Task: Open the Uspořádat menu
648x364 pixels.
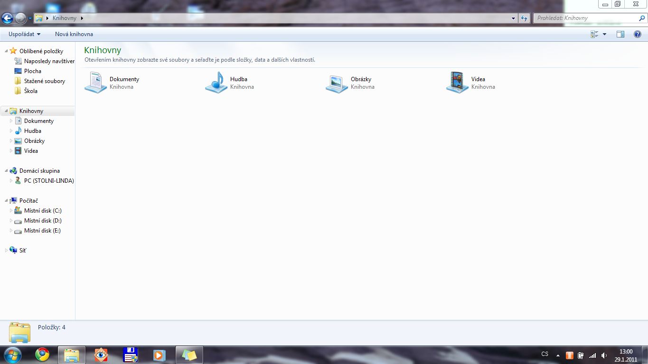Action: point(24,34)
